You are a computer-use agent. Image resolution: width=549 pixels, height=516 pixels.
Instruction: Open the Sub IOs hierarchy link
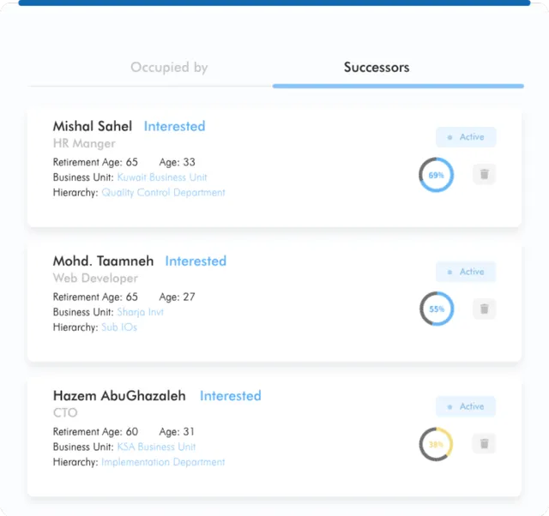119,327
